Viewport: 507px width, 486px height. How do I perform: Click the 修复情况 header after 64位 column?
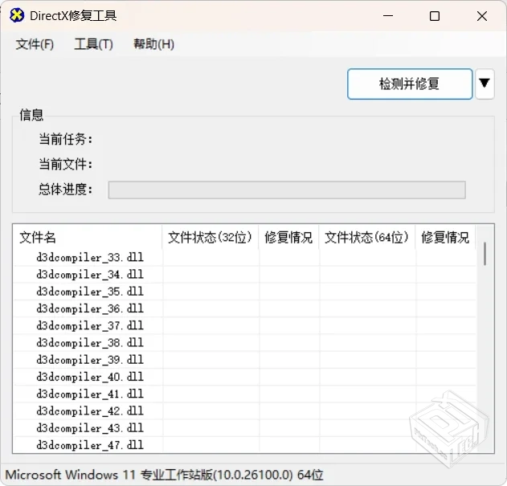(x=445, y=238)
